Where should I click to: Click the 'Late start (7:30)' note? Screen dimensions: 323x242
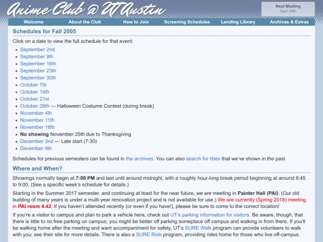79,142
